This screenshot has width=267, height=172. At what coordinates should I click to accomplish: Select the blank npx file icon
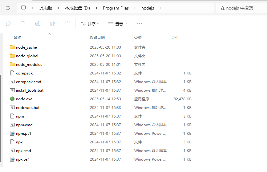pos(12,142)
